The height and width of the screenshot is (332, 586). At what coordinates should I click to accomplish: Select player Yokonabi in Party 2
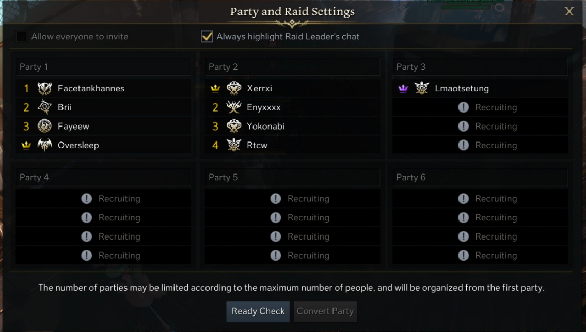[x=265, y=126]
